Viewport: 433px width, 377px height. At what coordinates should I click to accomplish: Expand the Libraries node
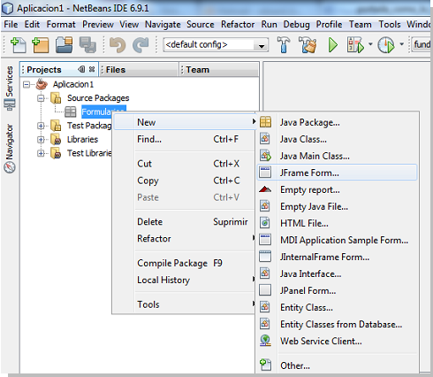click(41, 140)
